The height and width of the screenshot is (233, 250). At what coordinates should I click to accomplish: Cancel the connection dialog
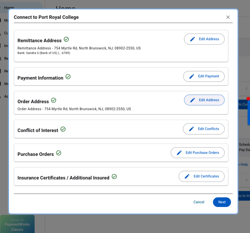(x=199, y=202)
